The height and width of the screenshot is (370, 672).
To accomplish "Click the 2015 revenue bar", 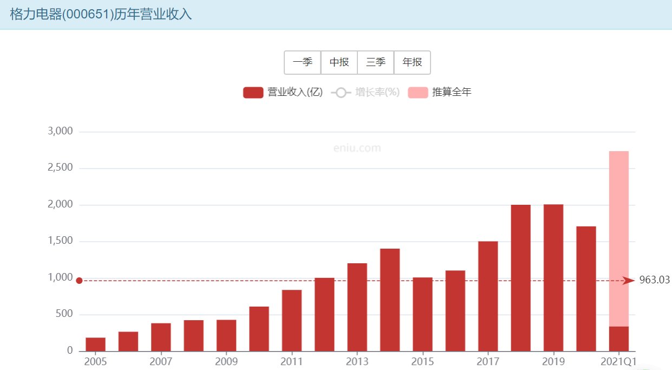I will (x=422, y=314).
